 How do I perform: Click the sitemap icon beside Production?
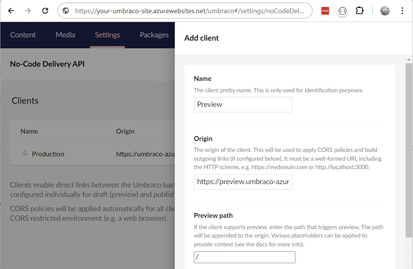(25, 154)
